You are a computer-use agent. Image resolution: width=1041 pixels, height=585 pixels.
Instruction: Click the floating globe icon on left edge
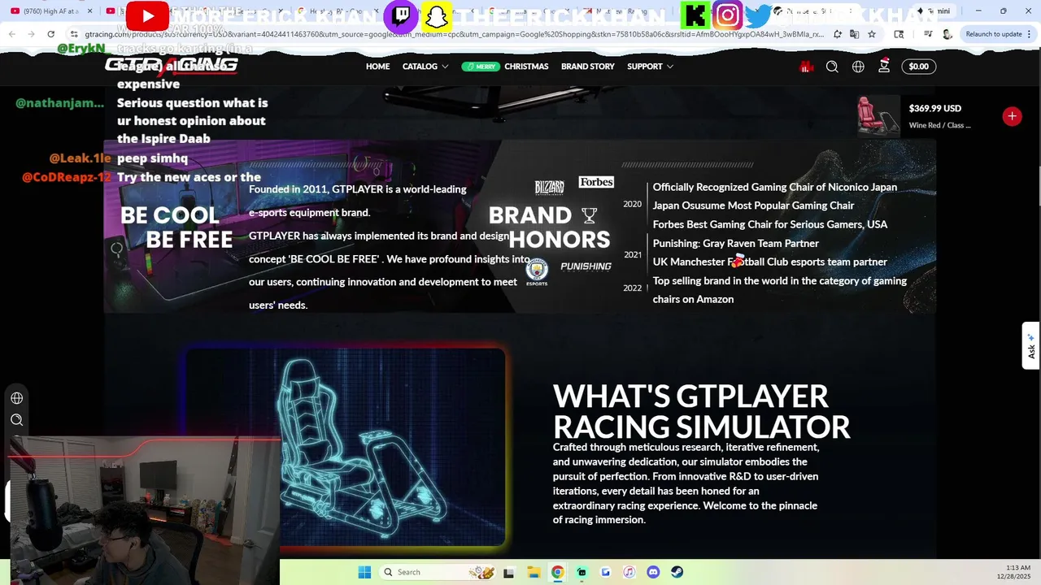[x=16, y=398]
